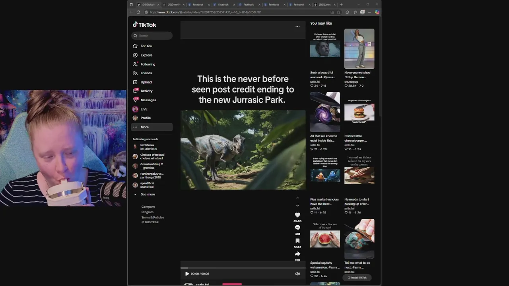Screen dimensions: 509x286
Task: Save the video with the bookmark icon
Action: point(297,241)
